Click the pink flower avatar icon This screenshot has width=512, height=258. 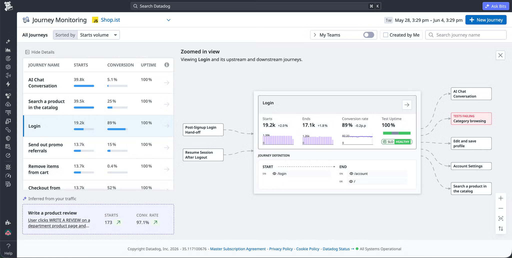click(8, 233)
